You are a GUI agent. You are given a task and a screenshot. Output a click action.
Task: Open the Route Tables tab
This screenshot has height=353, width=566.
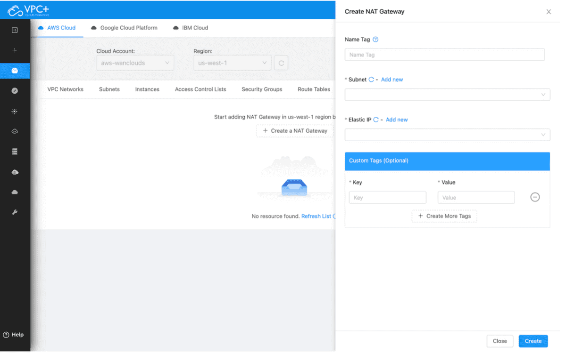coord(314,89)
